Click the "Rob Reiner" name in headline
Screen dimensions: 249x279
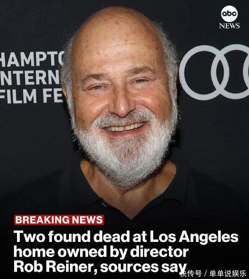click(x=55, y=267)
